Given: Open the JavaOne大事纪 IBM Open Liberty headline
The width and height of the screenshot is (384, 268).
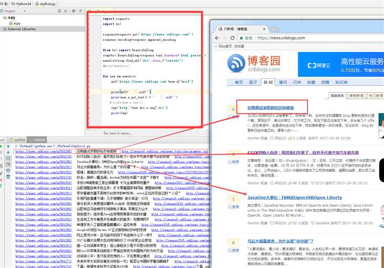Looking at the screenshot, I should click(x=294, y=197).
